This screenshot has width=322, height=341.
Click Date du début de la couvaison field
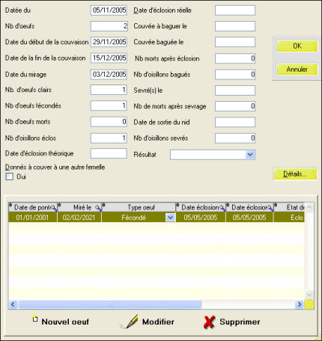coord(109,42)
